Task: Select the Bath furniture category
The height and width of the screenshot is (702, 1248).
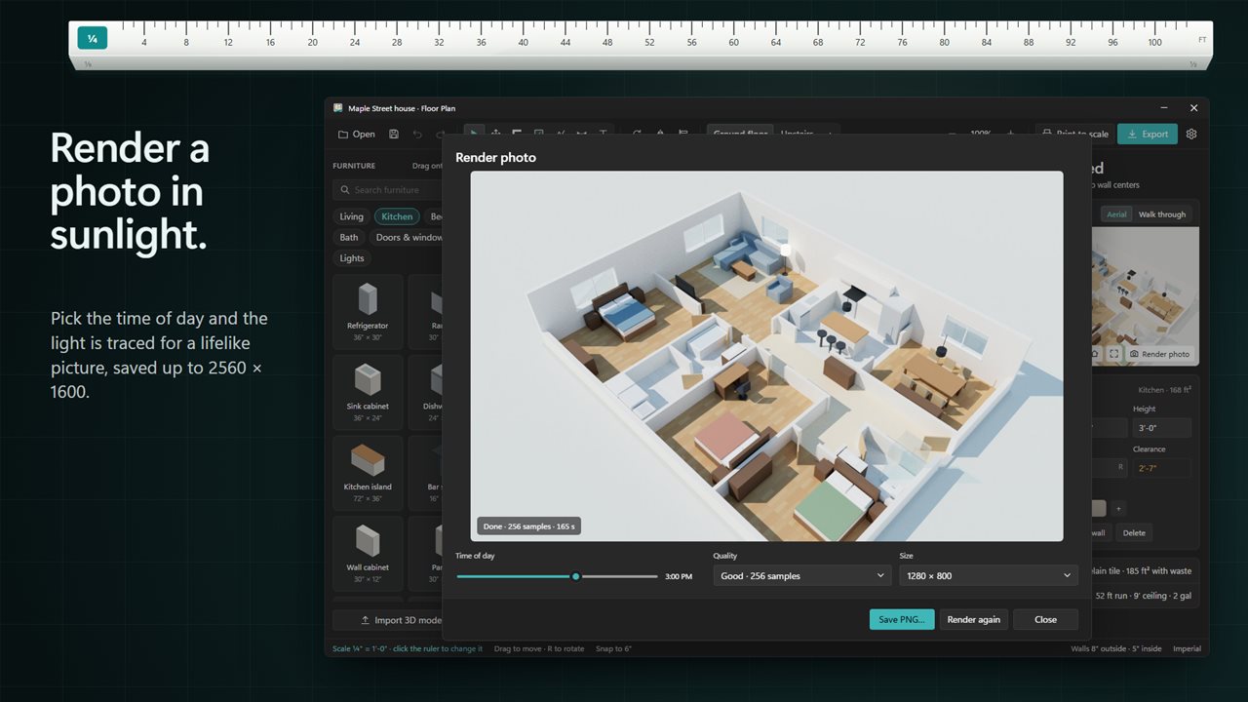Action: (349, 237)
